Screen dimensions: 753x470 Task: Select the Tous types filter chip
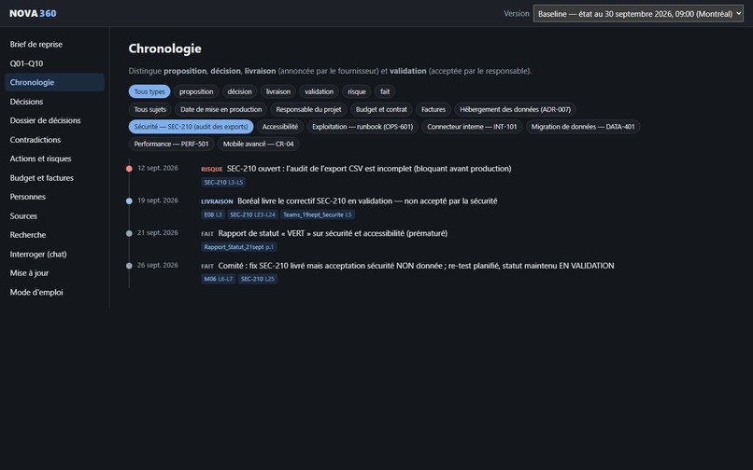coord(149,91)
